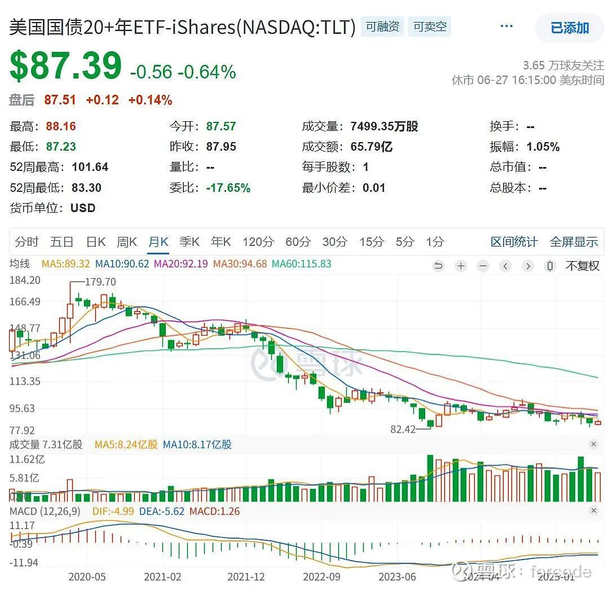Viewport: 609px width, 590px height.
Task: Move chart right with arrow icon
Action: point(528,266)
